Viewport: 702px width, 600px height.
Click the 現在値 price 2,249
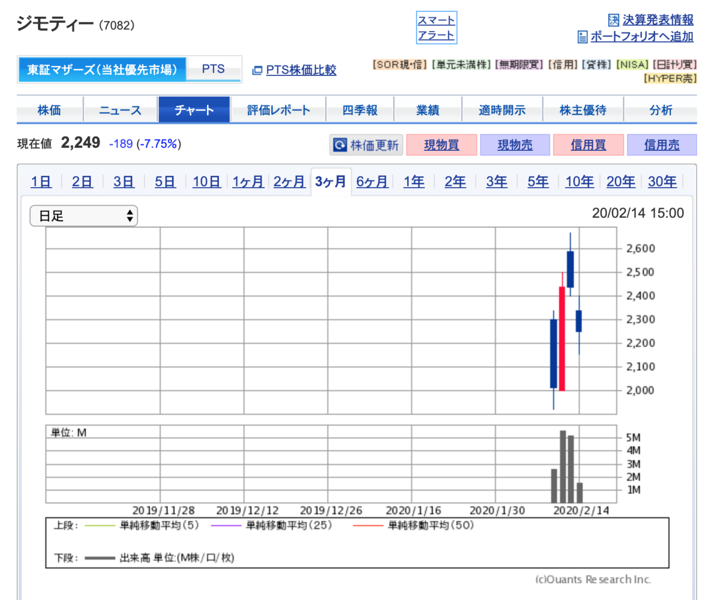(x=81, y=143)
